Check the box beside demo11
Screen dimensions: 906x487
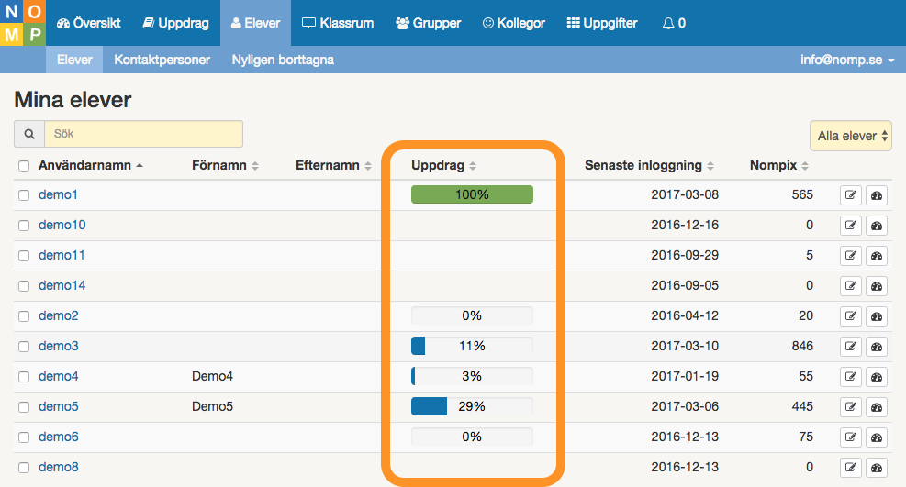[x=24, y=256]
